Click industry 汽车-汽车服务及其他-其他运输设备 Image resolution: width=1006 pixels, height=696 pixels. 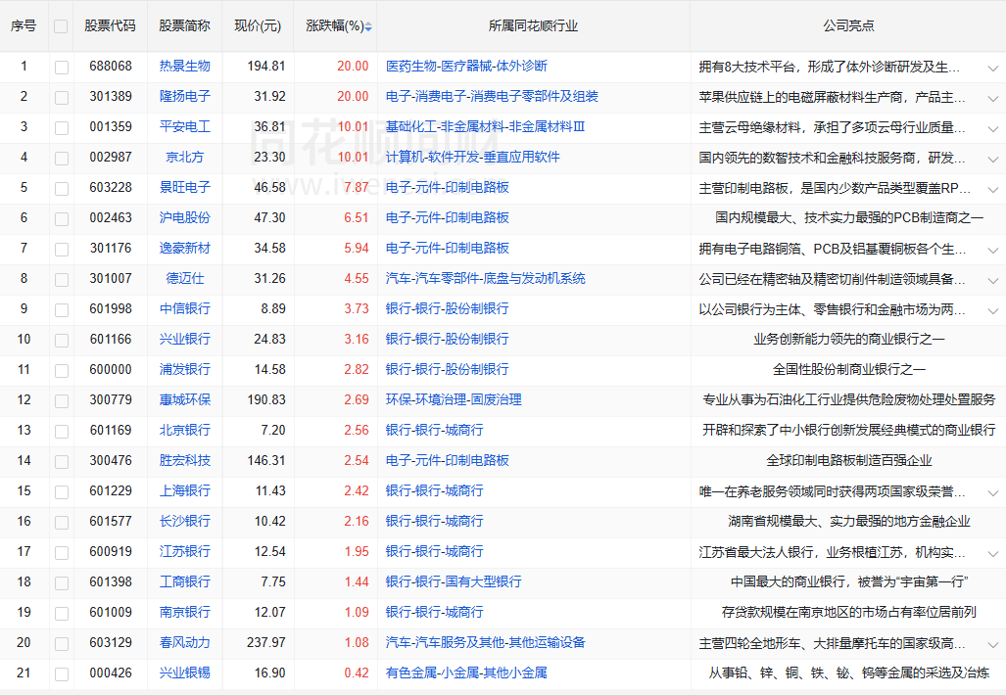coord(486,643)
